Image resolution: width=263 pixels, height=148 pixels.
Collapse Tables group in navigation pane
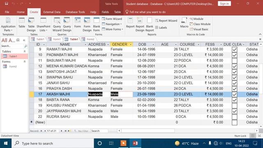coord(25,51)
